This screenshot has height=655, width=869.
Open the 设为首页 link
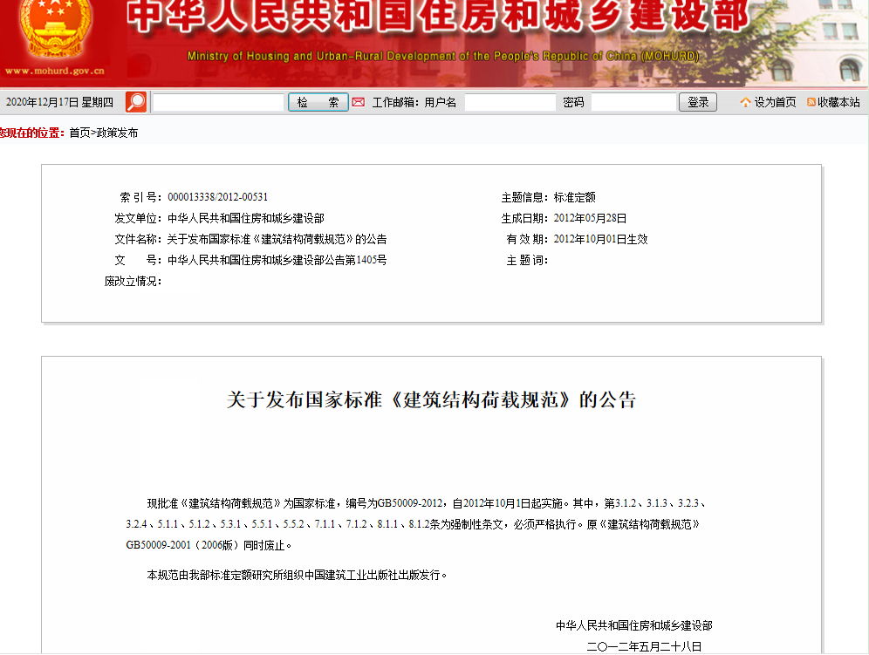click(x=775, y=102)
